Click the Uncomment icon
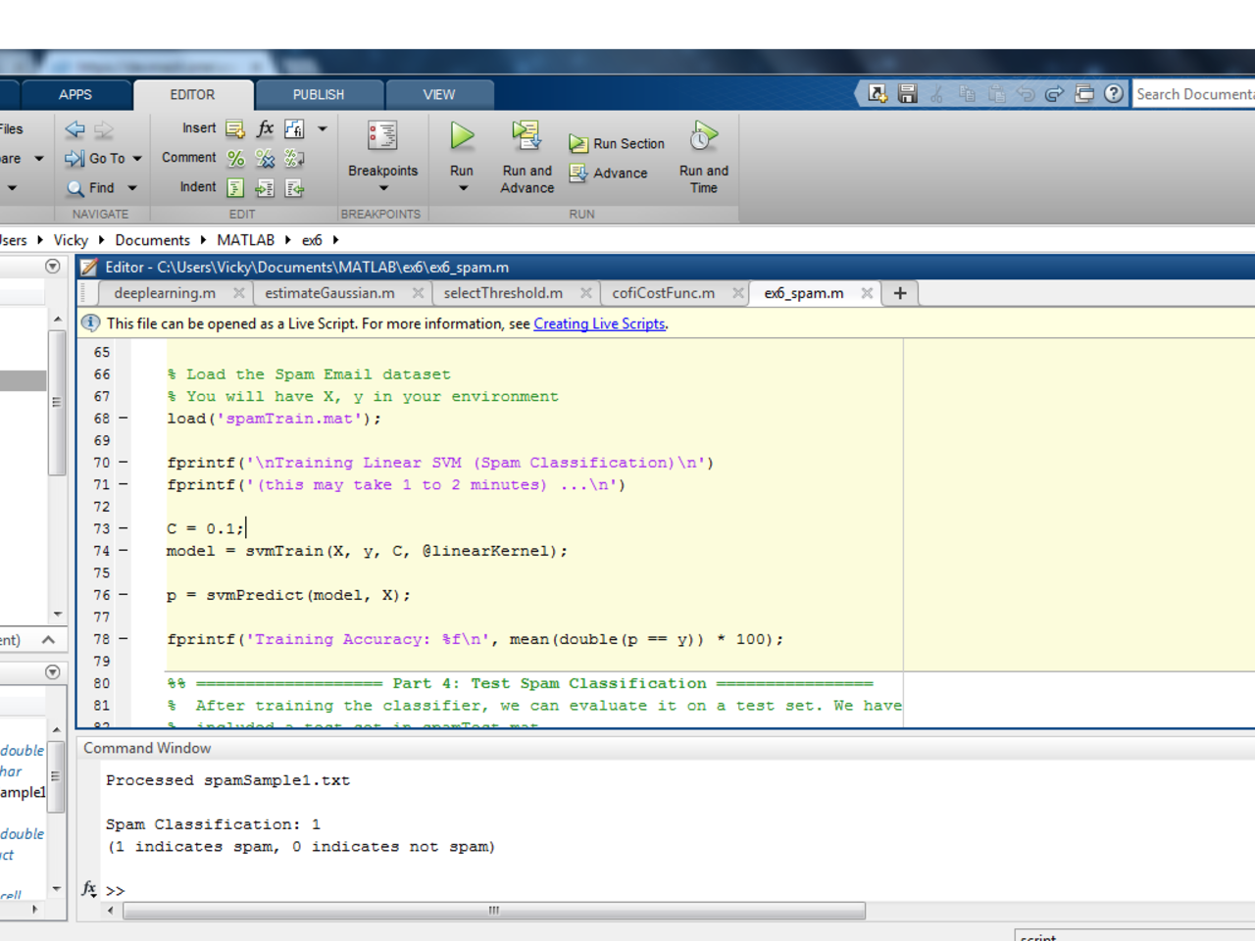1255x941 pixels. point(265,158)
